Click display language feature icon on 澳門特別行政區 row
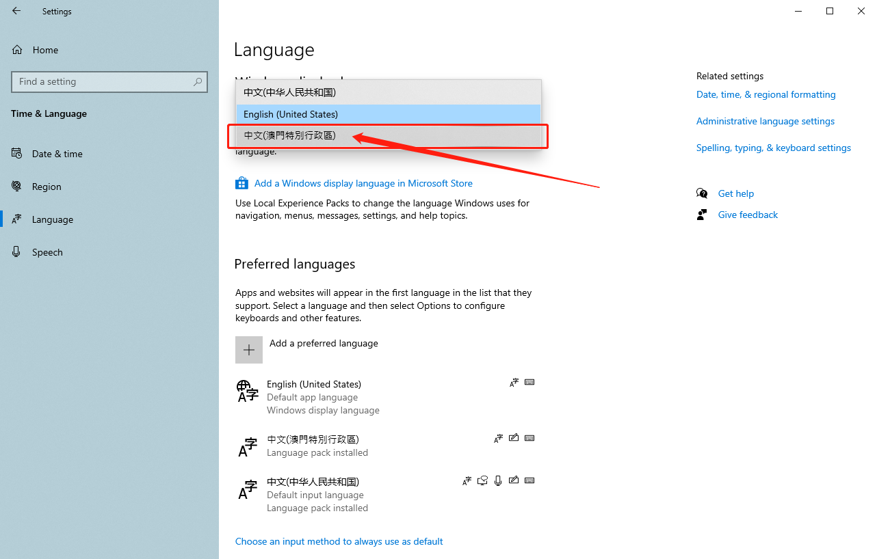 point(499,438)
